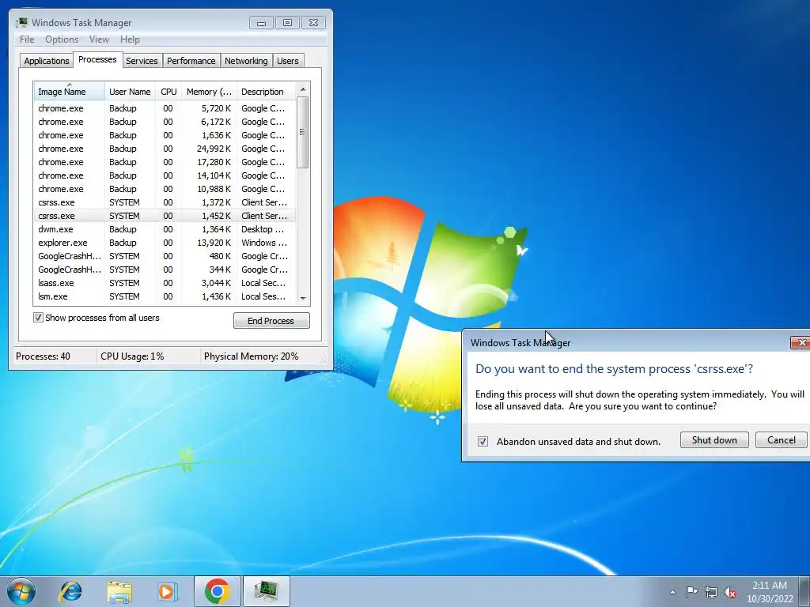Image resolution: width=810 pixels, height=607 pixels.
Task: Uncheck Show processes from all users
Action: tap(38, 318)
